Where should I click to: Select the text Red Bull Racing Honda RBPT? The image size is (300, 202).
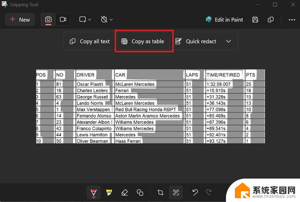145,109
